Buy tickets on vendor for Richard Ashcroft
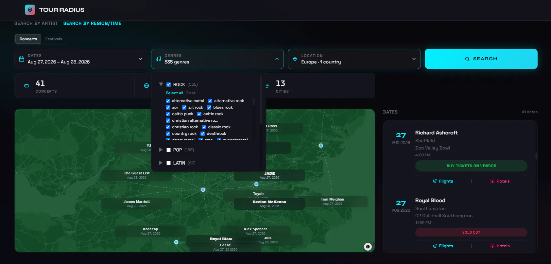The width and height of the screenshot is (551, 264). [471, 166]
